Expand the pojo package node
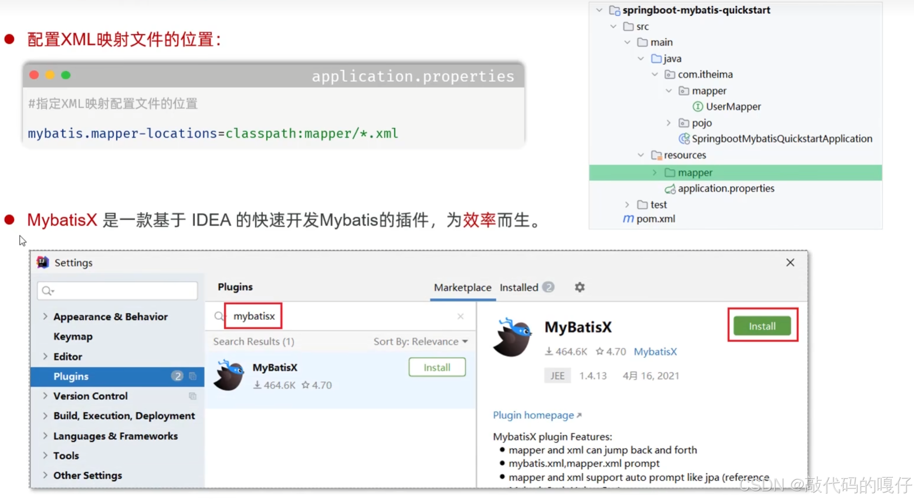Screen dimensions: 914x500 click(669, 123)
